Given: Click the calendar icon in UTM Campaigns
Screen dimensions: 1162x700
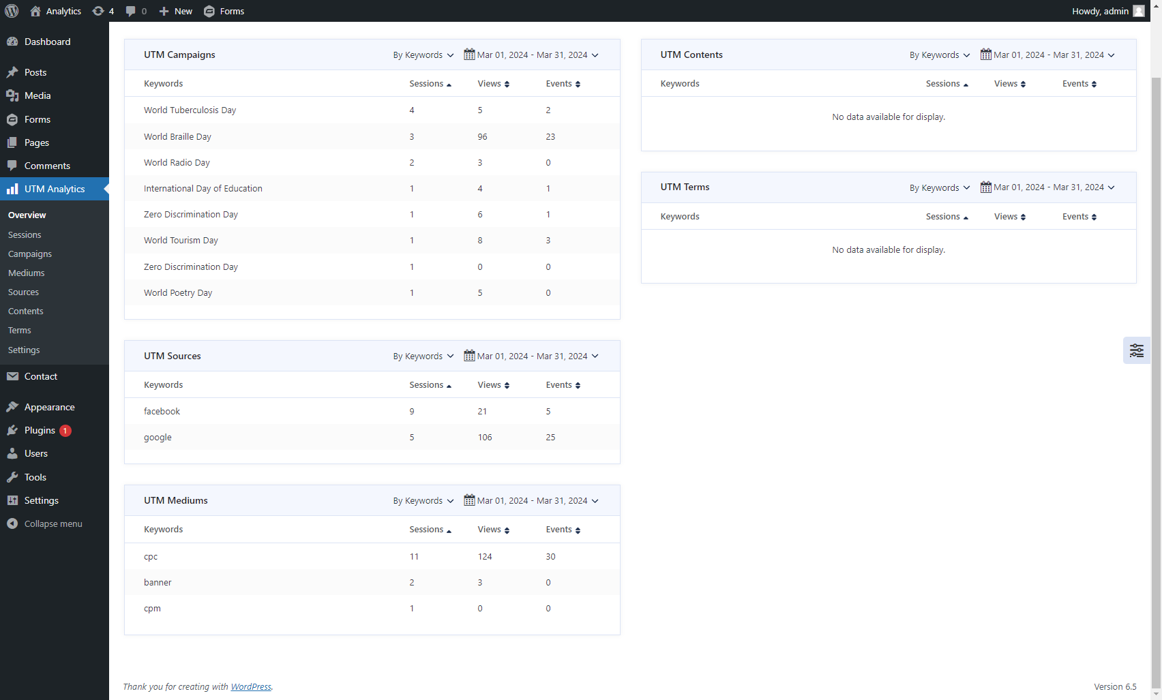Looking at the screenshot, I should 469,55.
